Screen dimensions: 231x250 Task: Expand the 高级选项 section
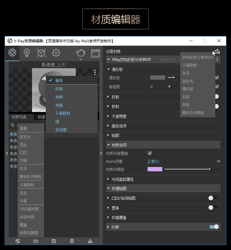[108, 126]
